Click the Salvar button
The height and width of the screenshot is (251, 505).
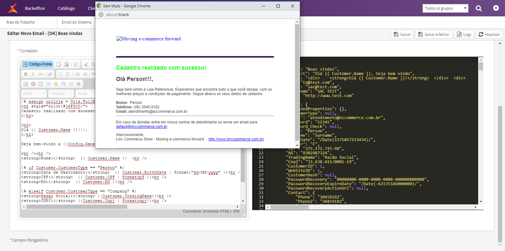[x=402, y=34]
